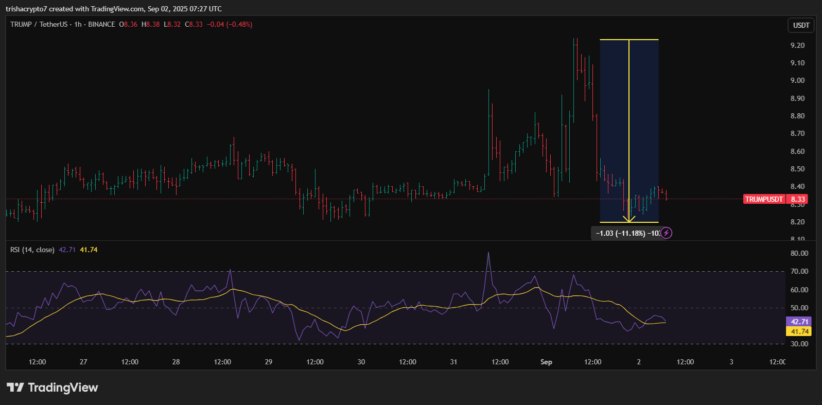Click the red 8.33 last-price tag
The image size is (822, 405).
click(x=798, y=199)
